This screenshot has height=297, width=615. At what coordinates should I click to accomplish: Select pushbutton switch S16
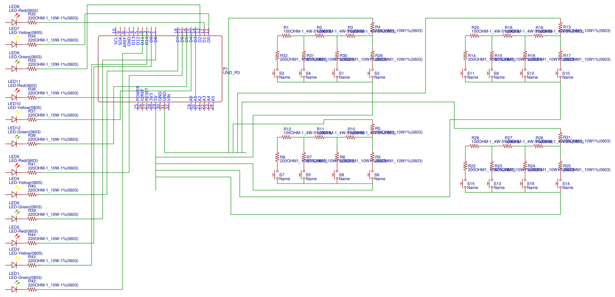click(524, 183)
